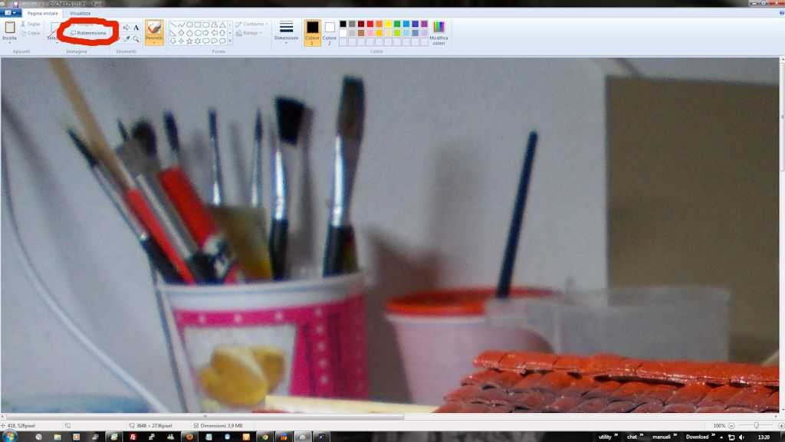Viewport: 785px width, 442px height.
Task: Open the Pennelli brushes dropdown
Action: [154, 42]
